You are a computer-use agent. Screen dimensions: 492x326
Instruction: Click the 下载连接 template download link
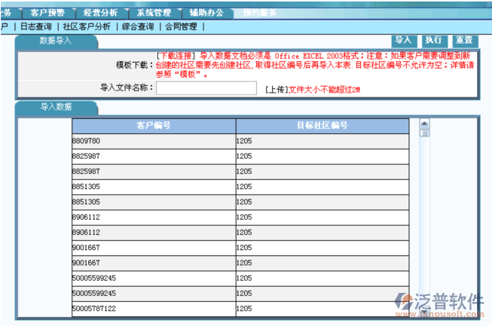(x=176, y=56)
